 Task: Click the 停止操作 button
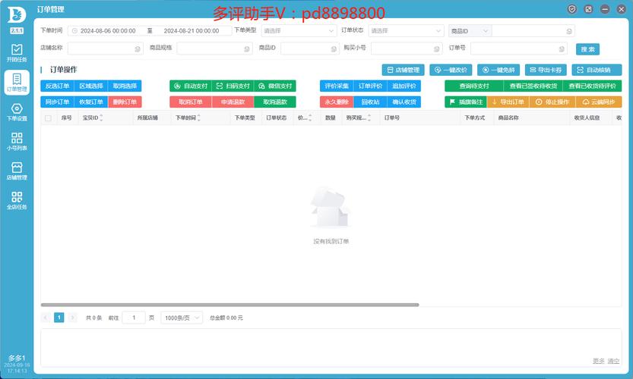coord(552,102)
